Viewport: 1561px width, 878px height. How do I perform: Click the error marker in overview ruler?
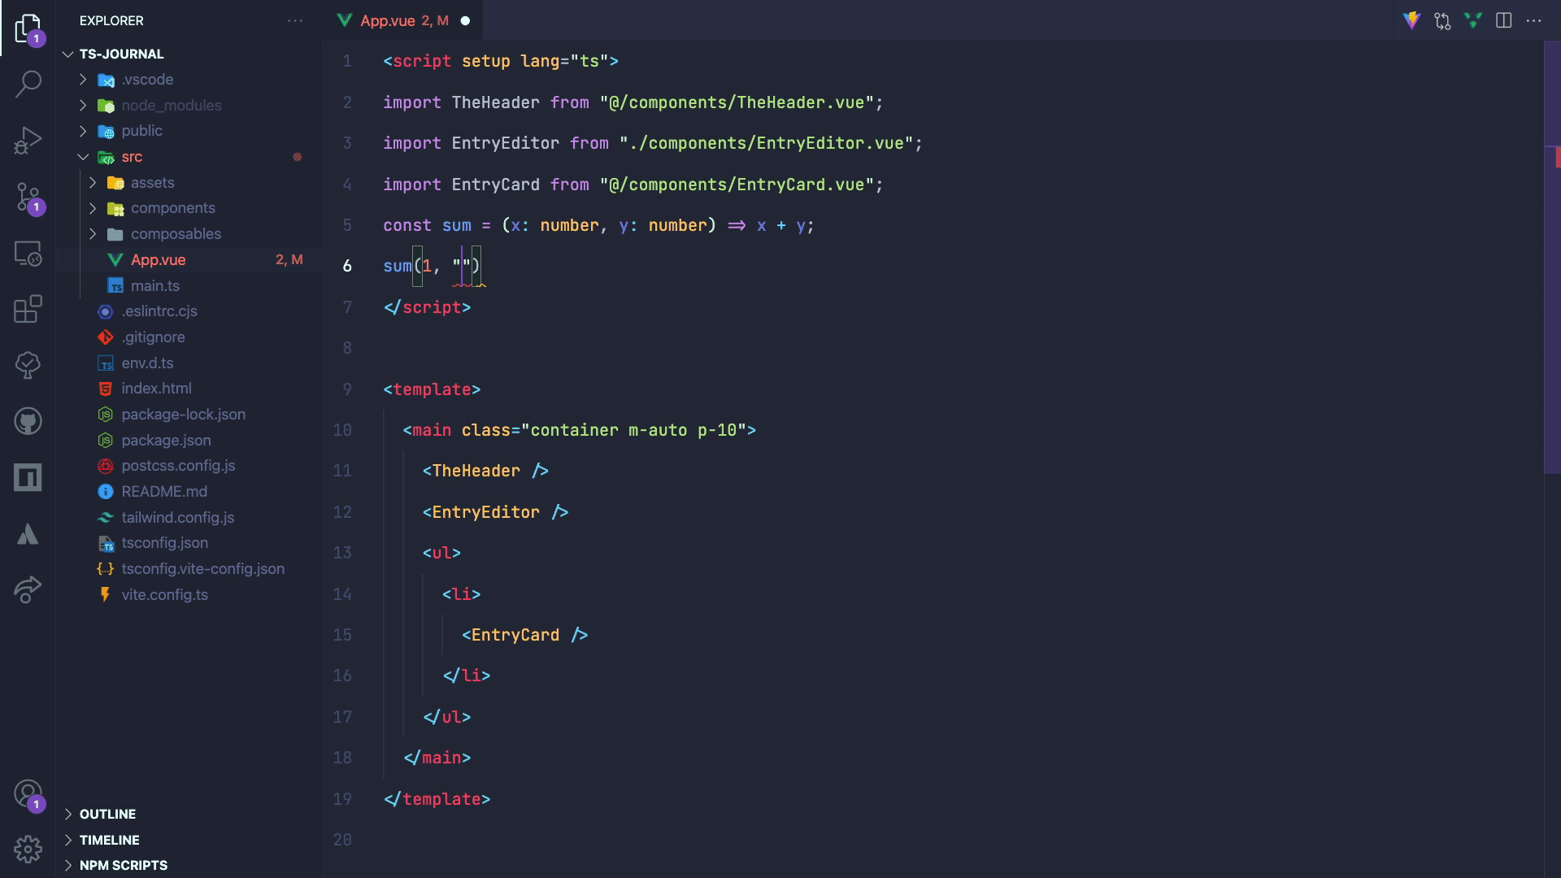1558,157
